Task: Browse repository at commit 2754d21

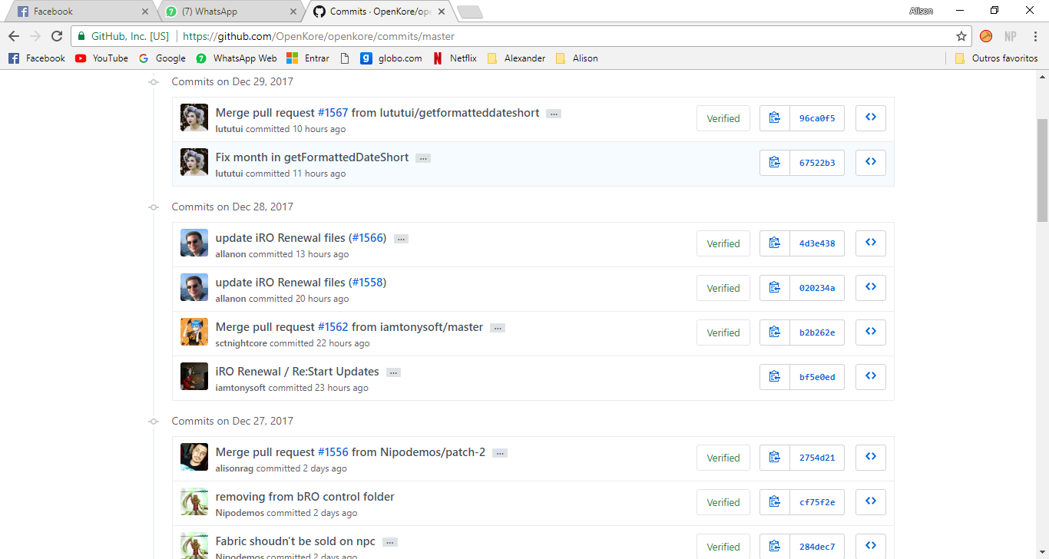Action: (x=871, y=458)
